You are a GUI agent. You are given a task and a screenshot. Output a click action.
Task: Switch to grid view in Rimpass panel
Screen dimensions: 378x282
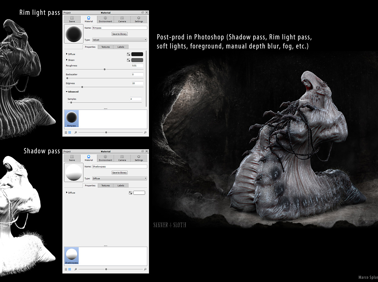coord(70,133)
